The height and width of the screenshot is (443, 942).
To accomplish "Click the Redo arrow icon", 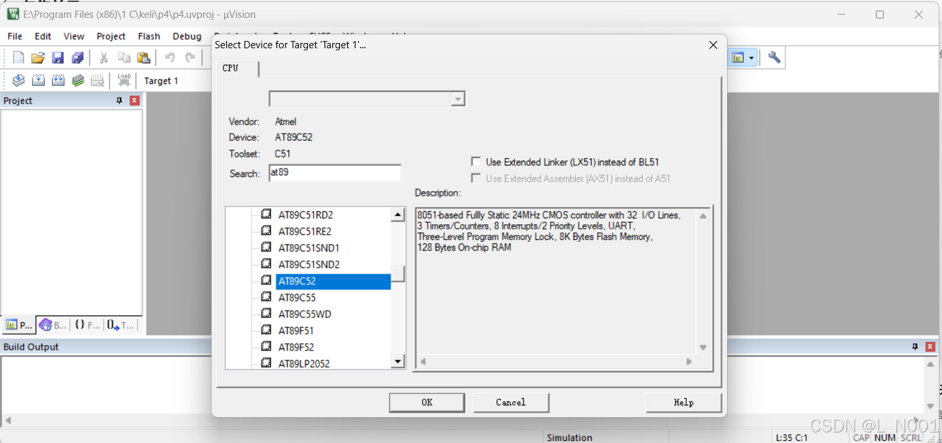I will coord(190,58).
